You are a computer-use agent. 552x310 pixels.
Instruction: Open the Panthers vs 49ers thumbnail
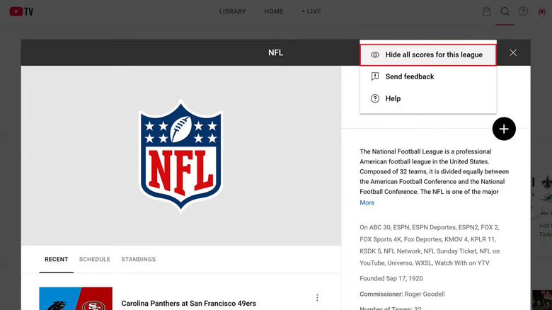[x=76, y=299]
